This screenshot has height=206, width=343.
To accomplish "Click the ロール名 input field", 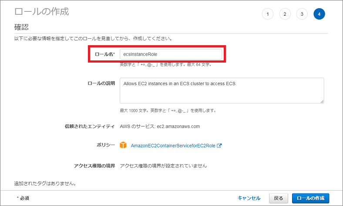I will [x=171, y=54].
